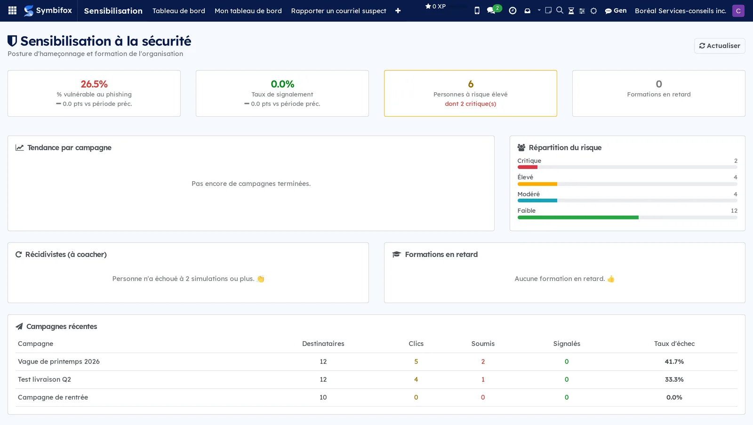Open the user avatar menu C

[x=738, y=10]
